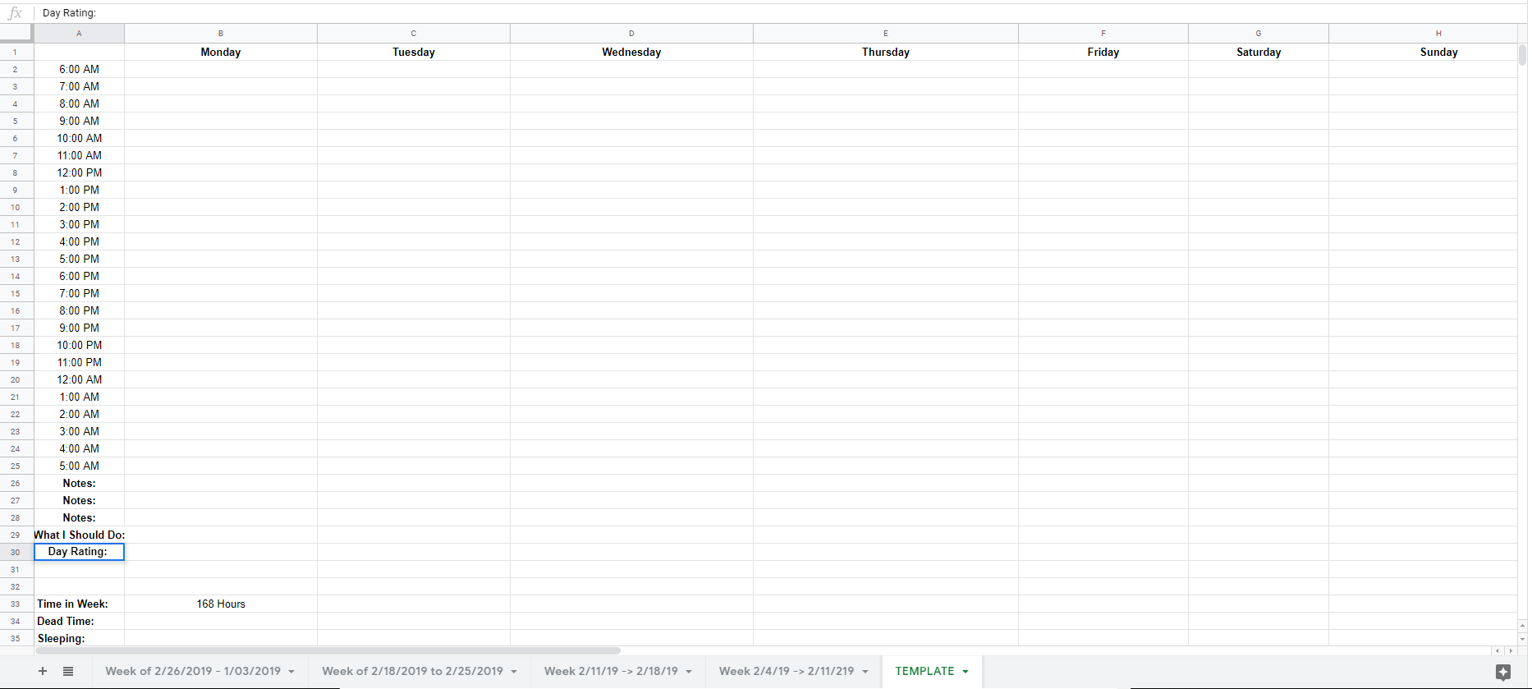
Task: Click the 'Saturday' header cell
Action: 1259,52
